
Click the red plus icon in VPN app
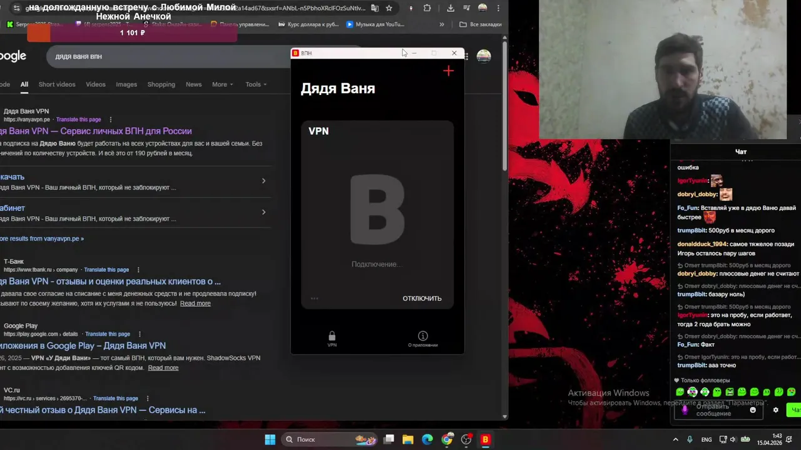point(448,71)
